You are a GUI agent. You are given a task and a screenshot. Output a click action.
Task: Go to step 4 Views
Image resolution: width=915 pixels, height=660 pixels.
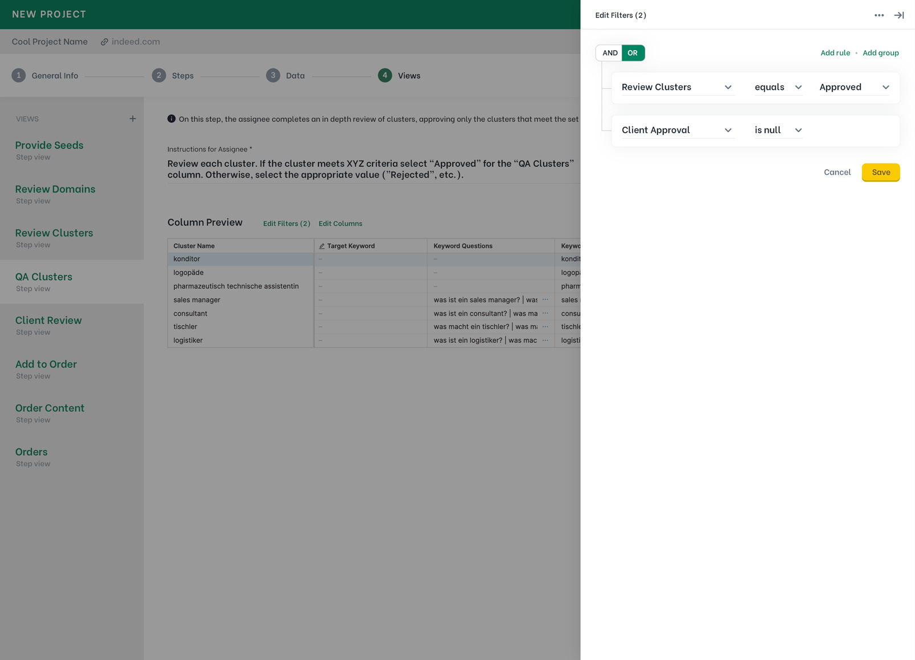(399, 75)
